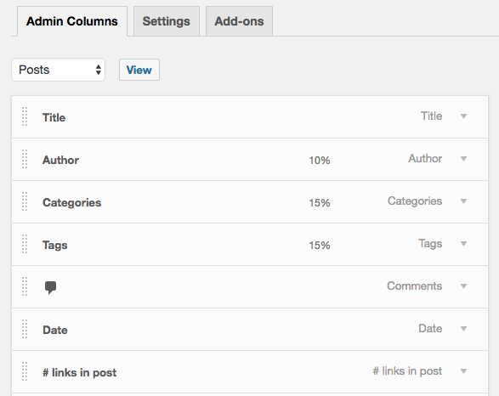499x396 pixels.
Task: Click the drag handle for Date row
Action: (25, 329)
